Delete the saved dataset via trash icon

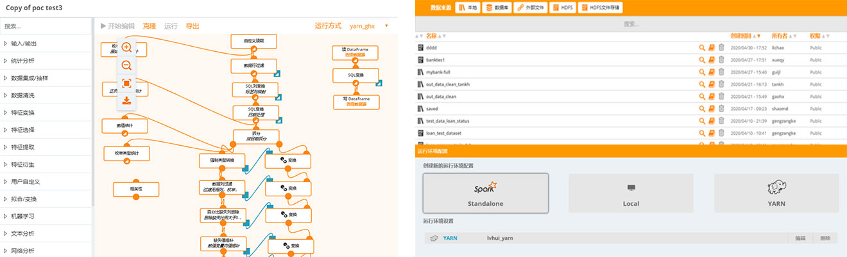(x=721, y=109)
